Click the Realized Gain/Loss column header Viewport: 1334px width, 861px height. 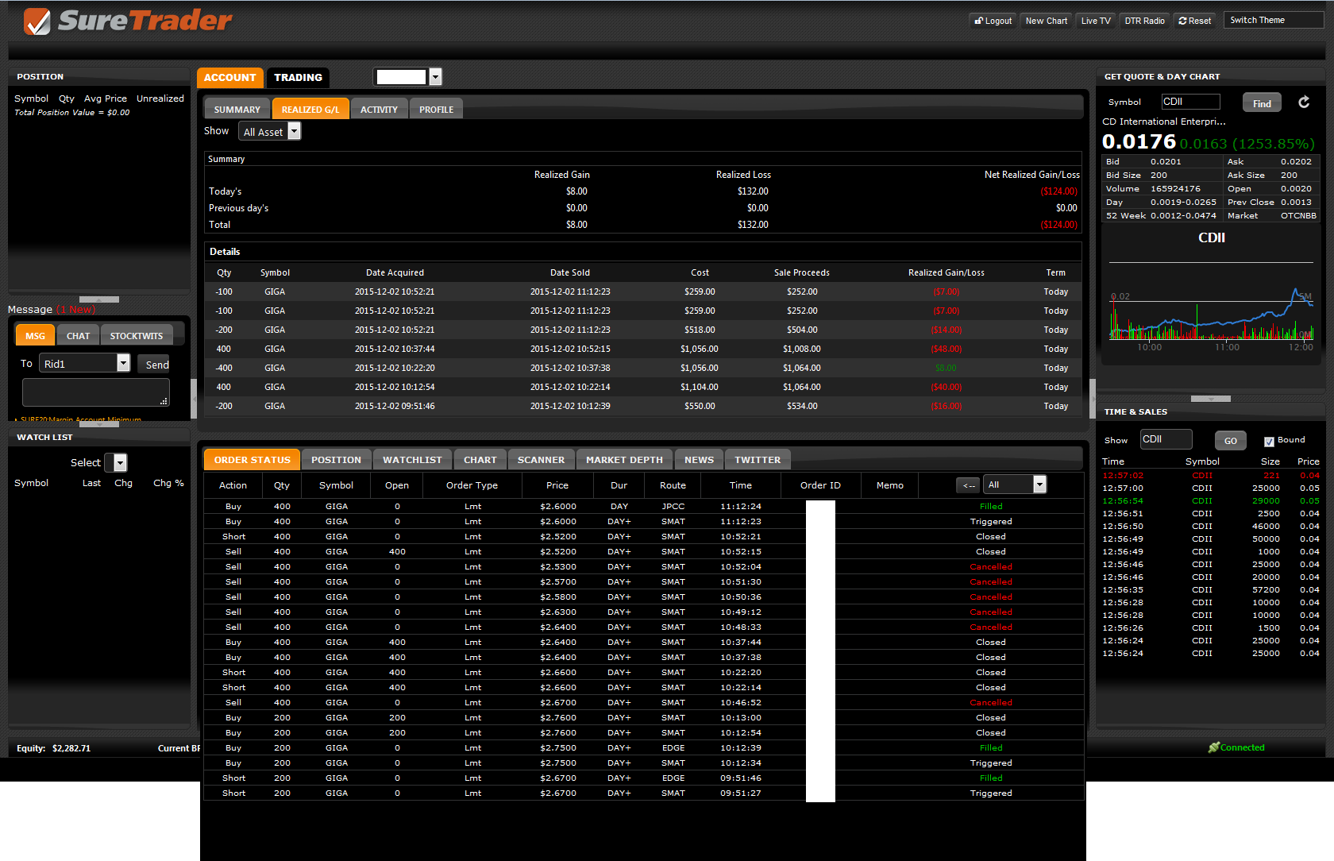pyautogui.click(x=946, y=272)
